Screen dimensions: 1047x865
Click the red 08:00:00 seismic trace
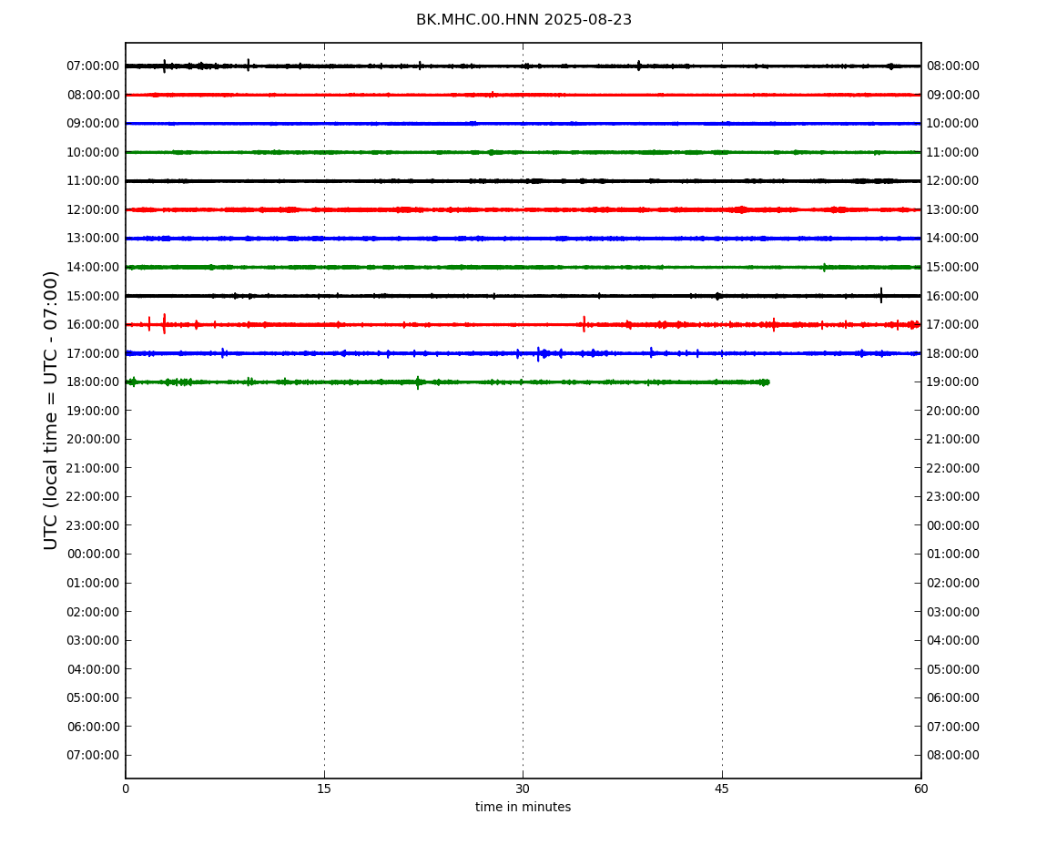[523, 95]
